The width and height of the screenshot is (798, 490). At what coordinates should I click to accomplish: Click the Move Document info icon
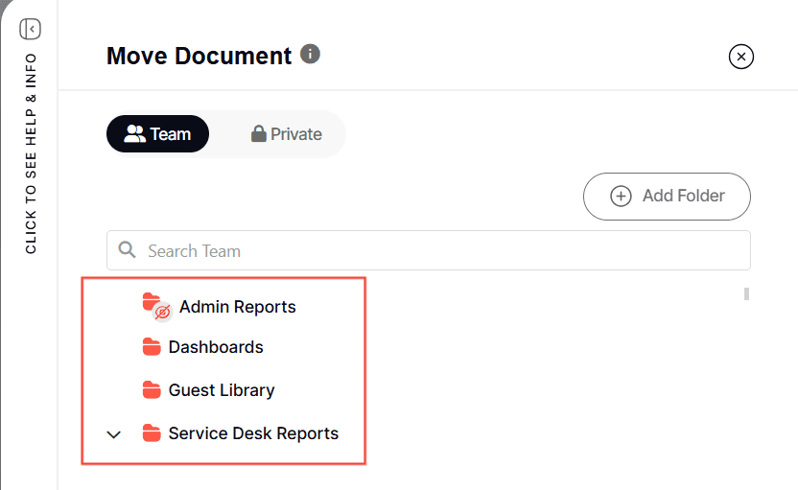[310, 54]
